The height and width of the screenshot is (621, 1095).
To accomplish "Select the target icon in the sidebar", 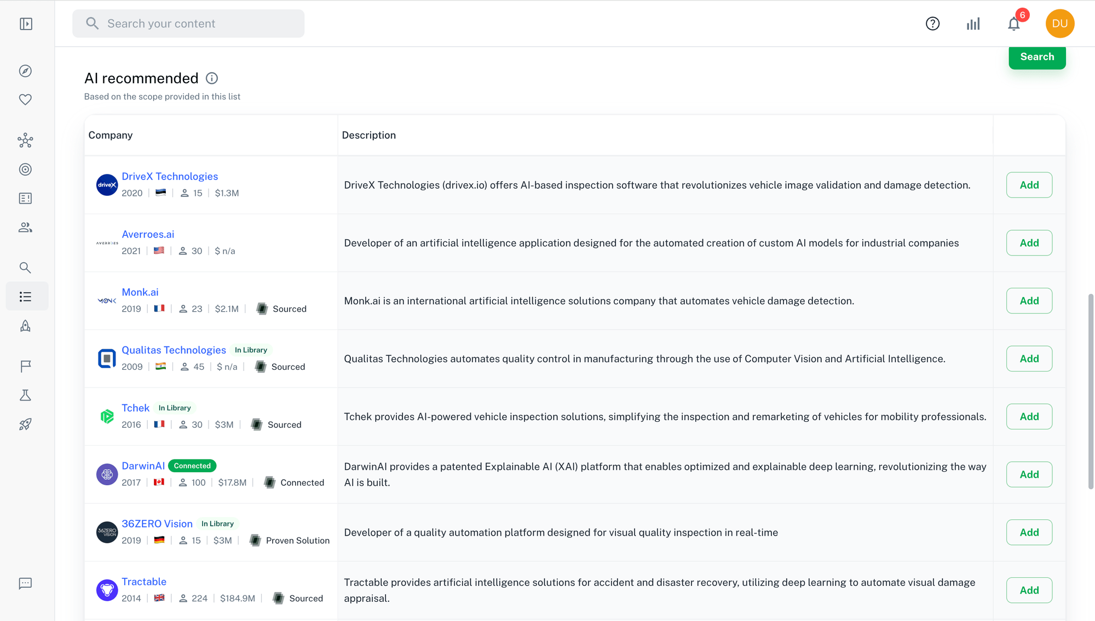I will (x=26, y=169).
